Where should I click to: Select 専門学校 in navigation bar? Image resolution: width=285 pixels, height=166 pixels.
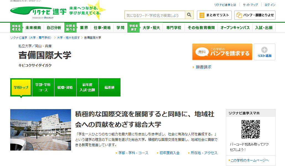click(x=174, y=28)
